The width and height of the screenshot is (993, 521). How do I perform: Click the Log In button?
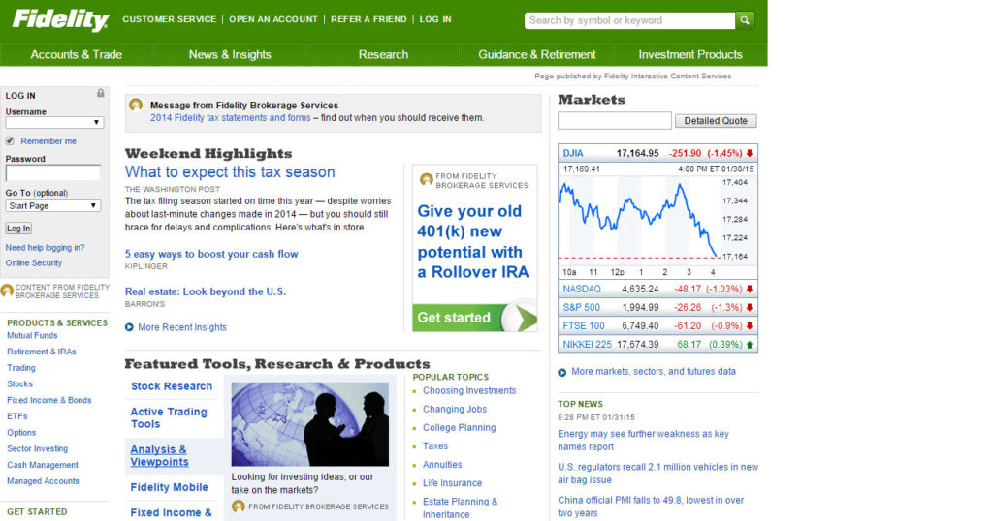tap(18, 229)
